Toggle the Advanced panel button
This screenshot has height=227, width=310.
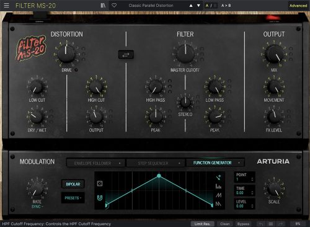(x=298, y=6)
